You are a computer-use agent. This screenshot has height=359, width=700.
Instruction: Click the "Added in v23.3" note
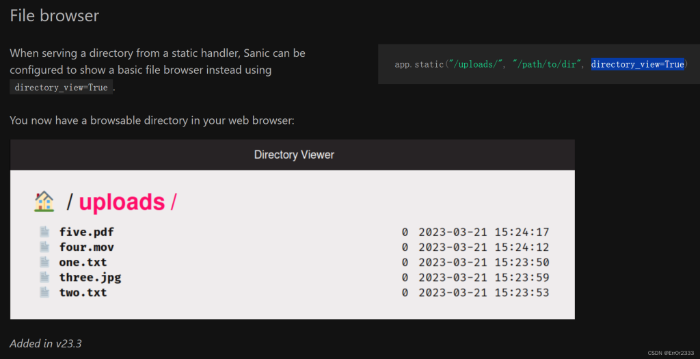point(46,343)
